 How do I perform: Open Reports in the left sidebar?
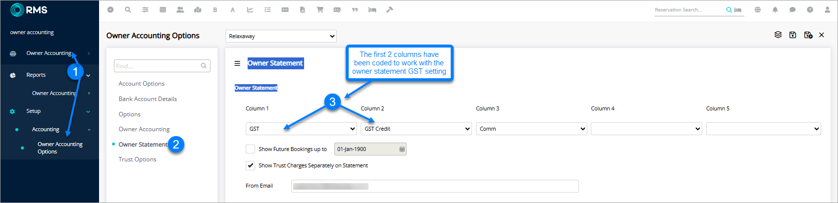[x=36, y=75]
